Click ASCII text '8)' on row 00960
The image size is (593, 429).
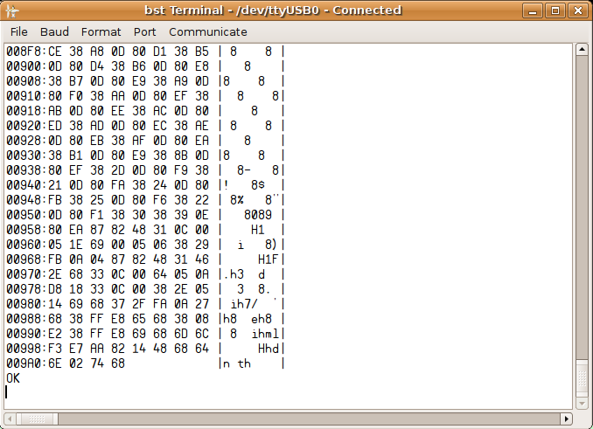pyautogui.click(x=271, y=245)
